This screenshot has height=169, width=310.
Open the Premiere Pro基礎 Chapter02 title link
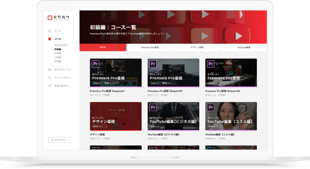(165, 91)
